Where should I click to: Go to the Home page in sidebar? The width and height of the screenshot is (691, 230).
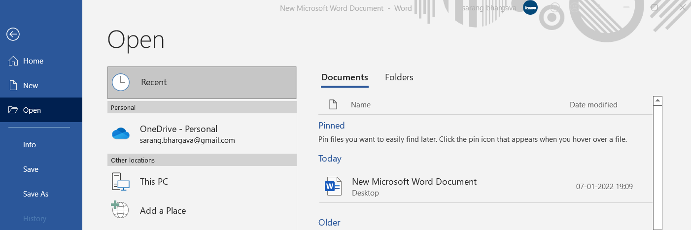[x=33, y=61]
